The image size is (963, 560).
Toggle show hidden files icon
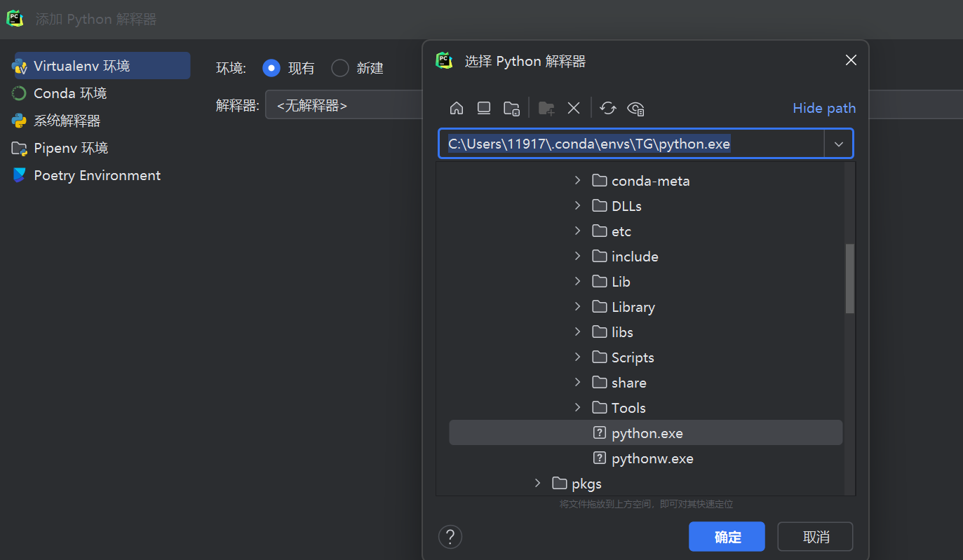636,108
